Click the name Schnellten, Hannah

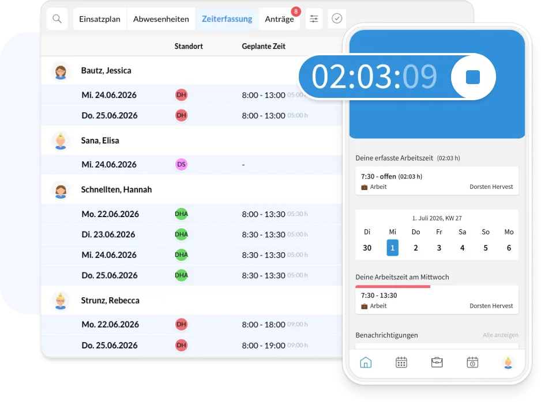[x=117, y=189]
